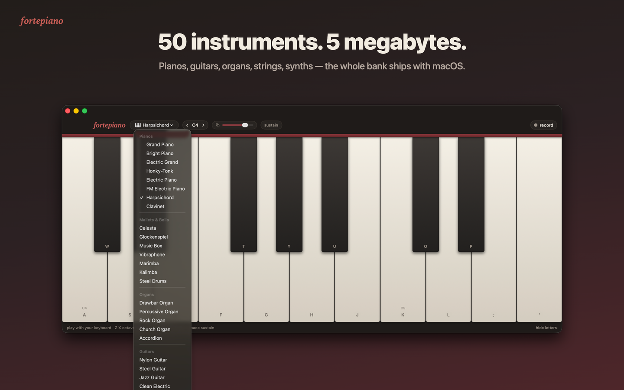This screenshot has width=624, height=390.
Task: Select Electric Piano instrument
Action: [x=162, y=180]
